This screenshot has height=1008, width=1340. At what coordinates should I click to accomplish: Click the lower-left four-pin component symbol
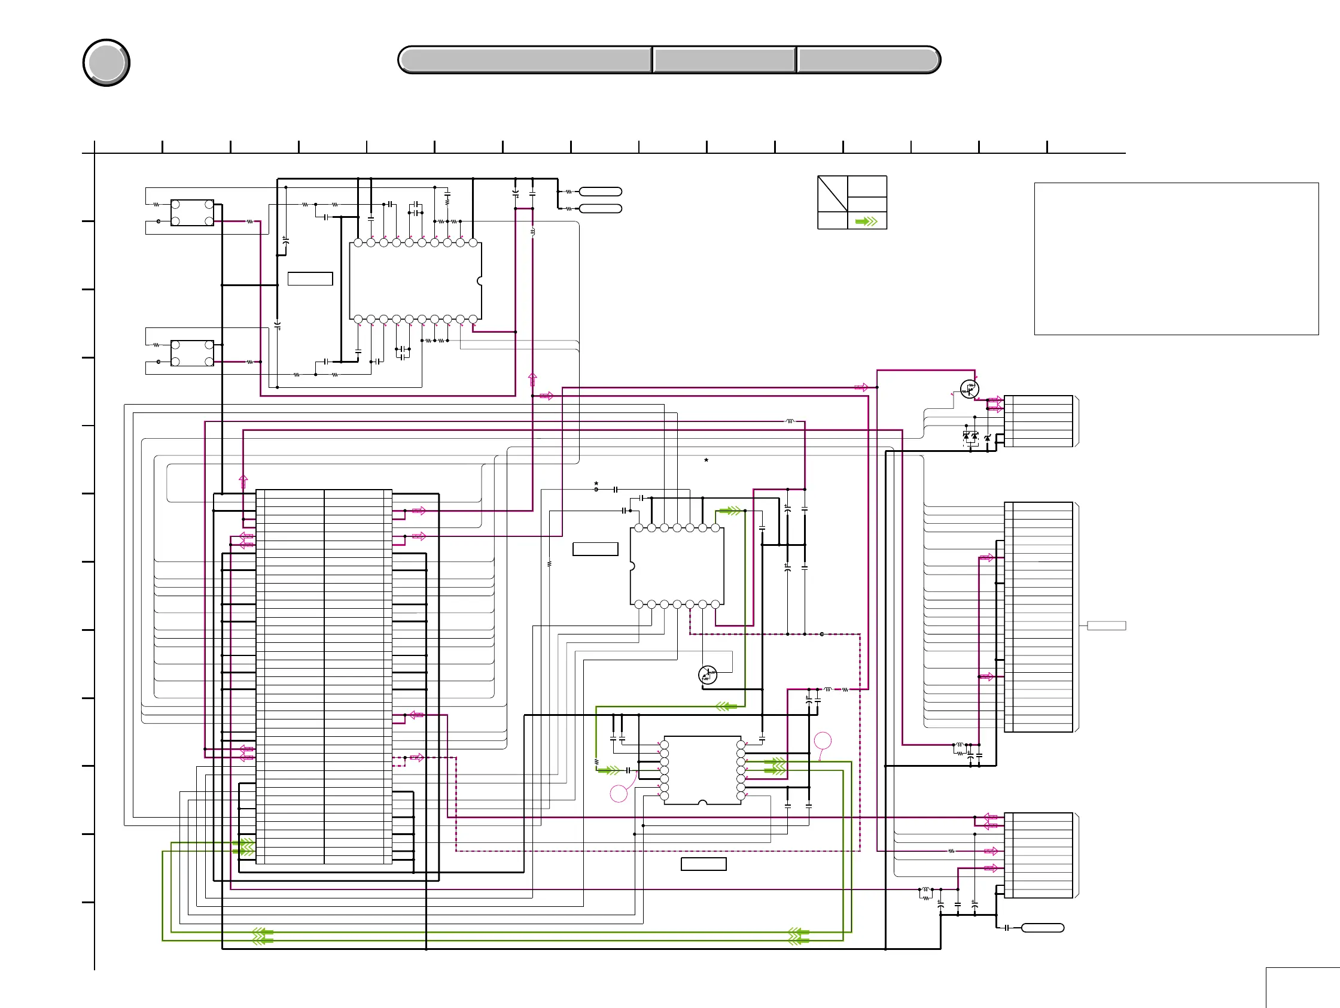pos(192,353)
